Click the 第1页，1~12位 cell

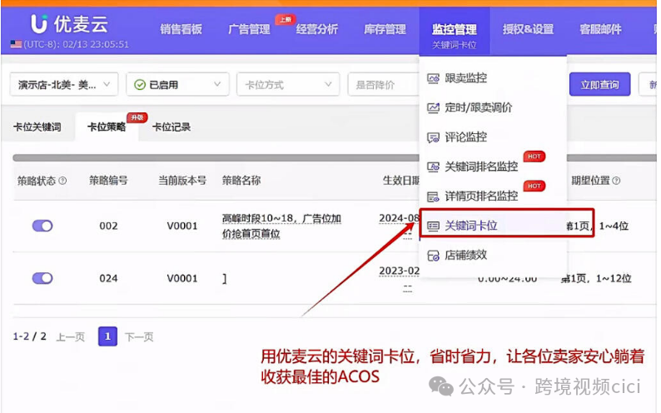pyautogui.click(x=596, y=278)
